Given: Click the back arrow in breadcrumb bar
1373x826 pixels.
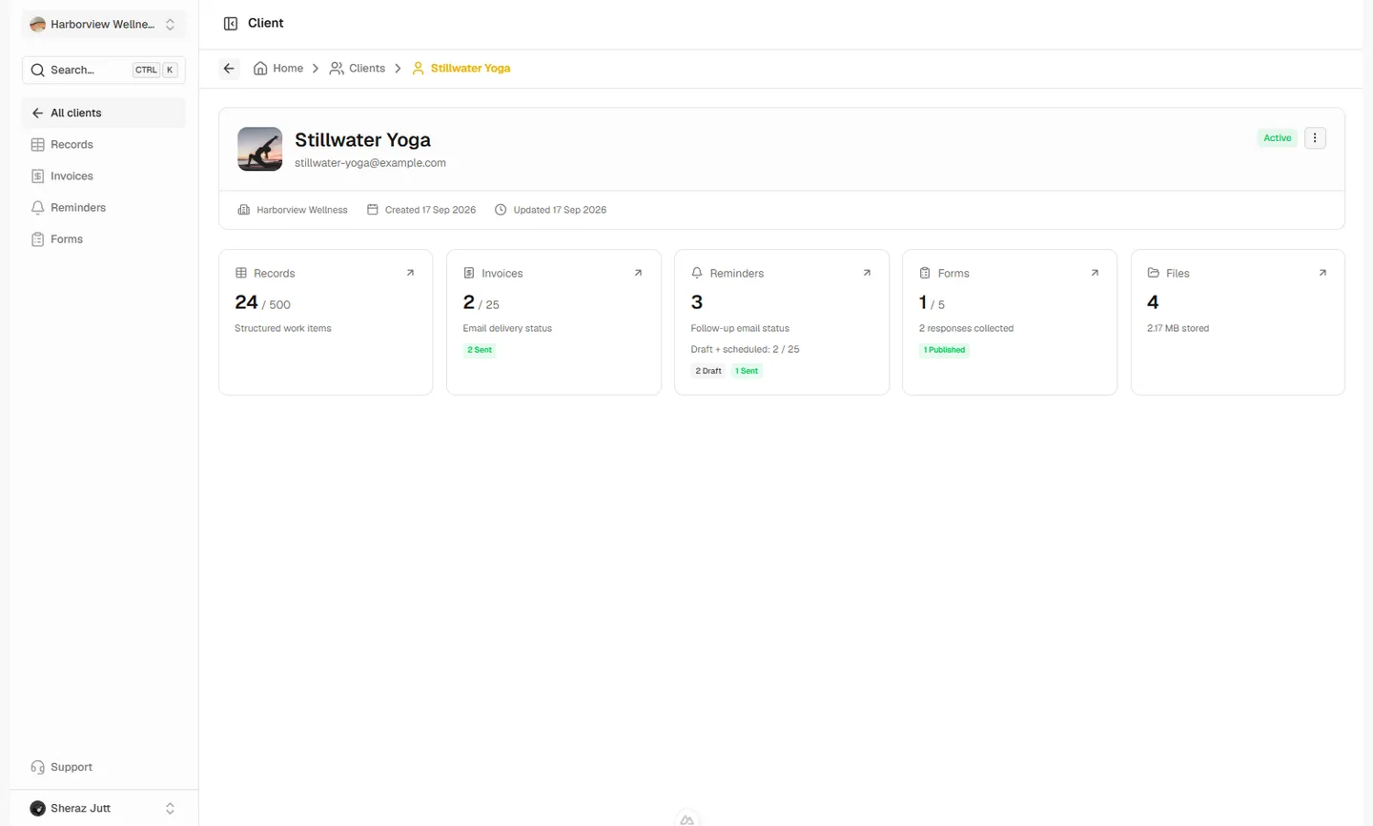Looking at the screenshot, I should coord(229,69).
